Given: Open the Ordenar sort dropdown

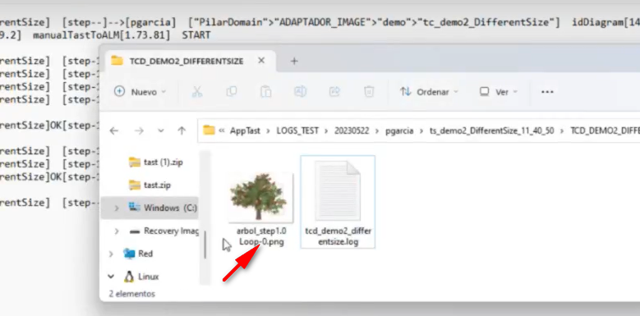Looking at the screenshot, I should [429, 92].
